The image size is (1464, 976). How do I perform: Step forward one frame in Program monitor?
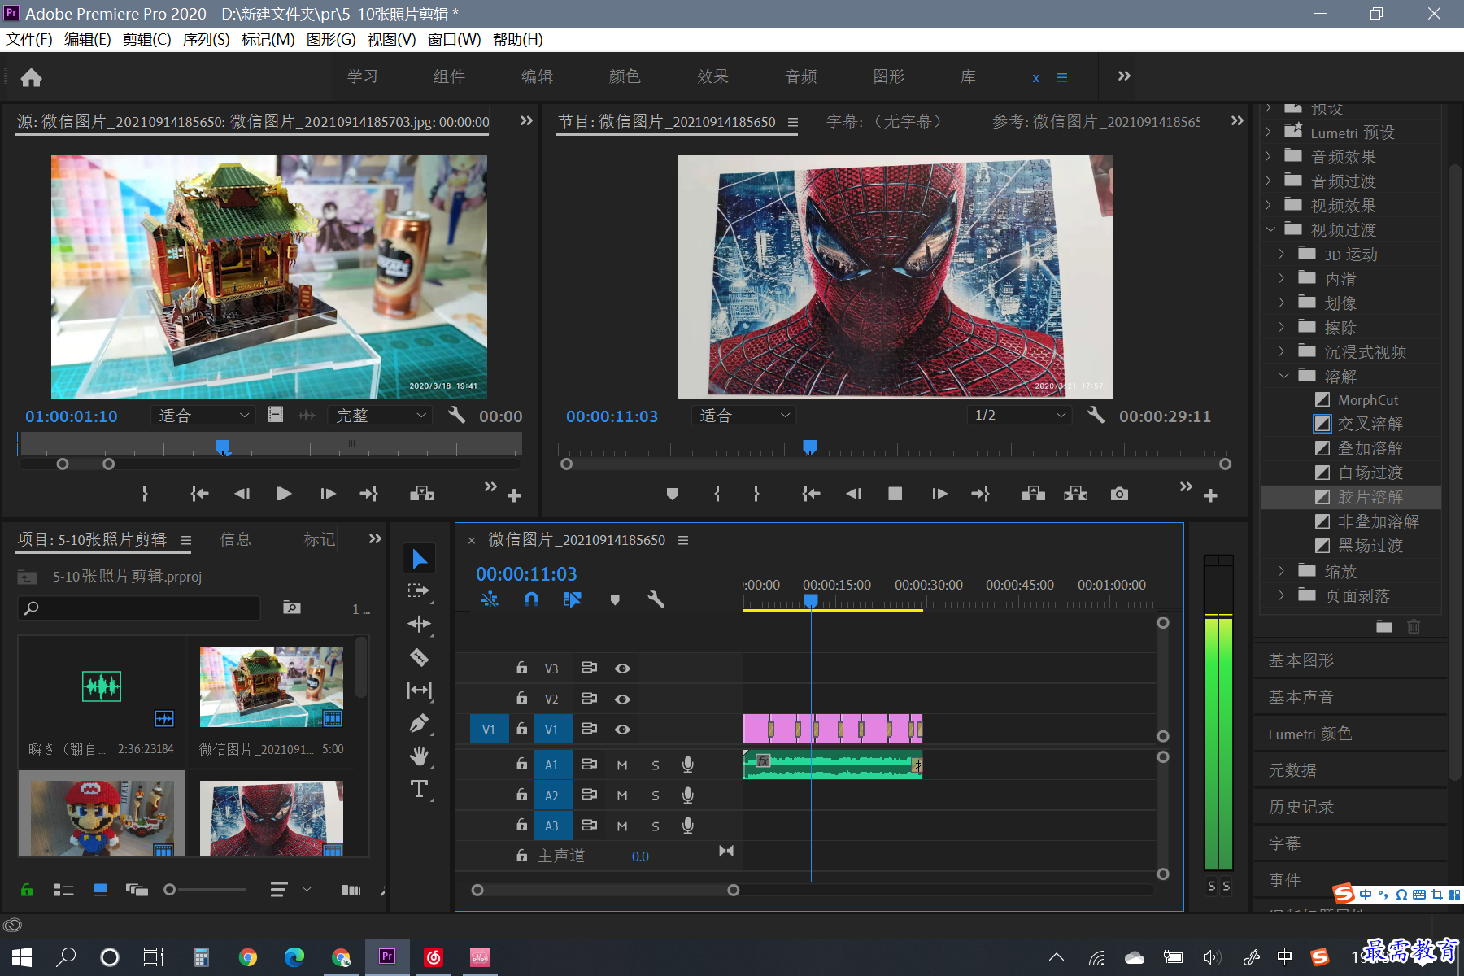[939, 494]
